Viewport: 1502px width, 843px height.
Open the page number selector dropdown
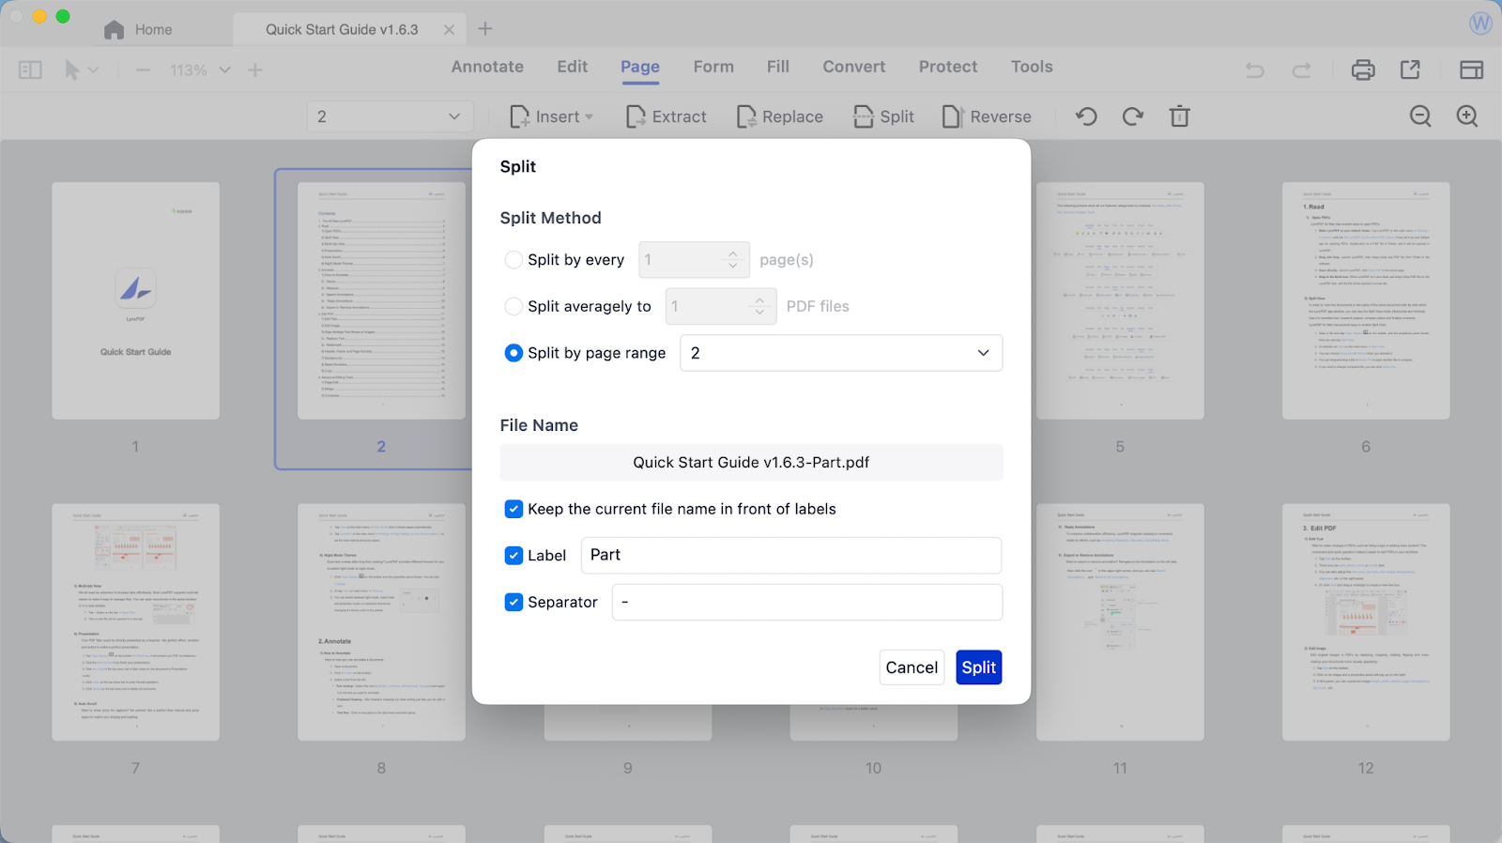[389, 116]
